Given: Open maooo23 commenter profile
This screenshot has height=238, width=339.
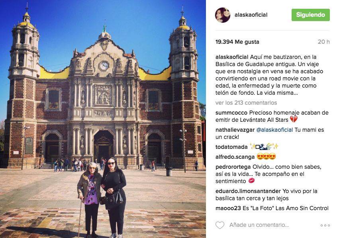Looking at the screenshot, I should 228,208.
